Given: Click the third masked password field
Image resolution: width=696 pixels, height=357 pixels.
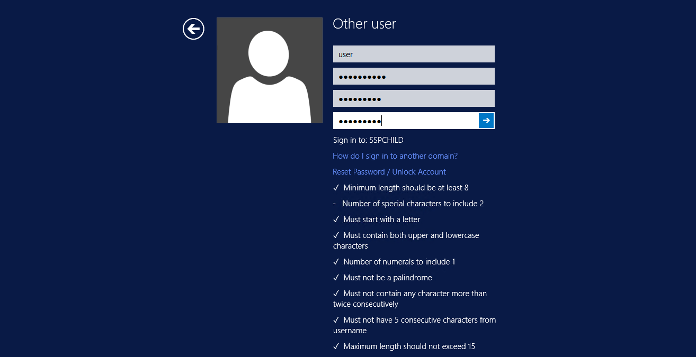Looking at the screenshot, I should click(x=413, y=98).
